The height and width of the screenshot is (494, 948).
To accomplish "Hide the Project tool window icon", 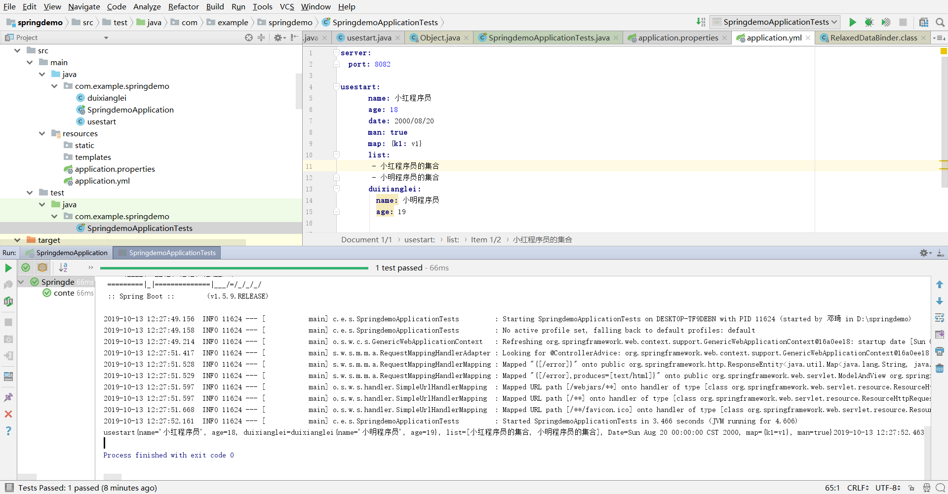I will point(294,38).
